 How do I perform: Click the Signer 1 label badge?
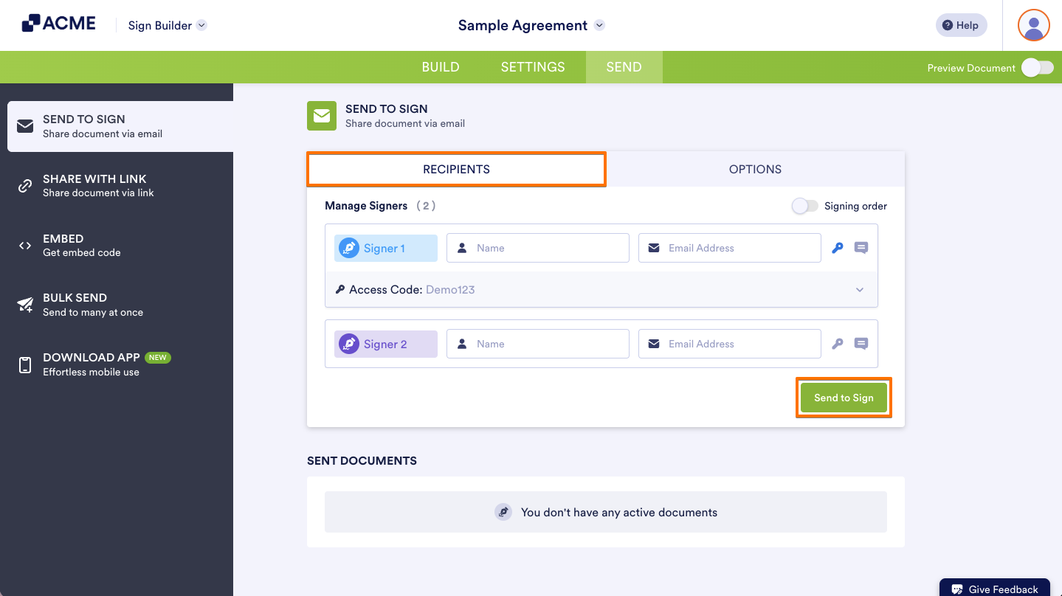pos(386,248)
